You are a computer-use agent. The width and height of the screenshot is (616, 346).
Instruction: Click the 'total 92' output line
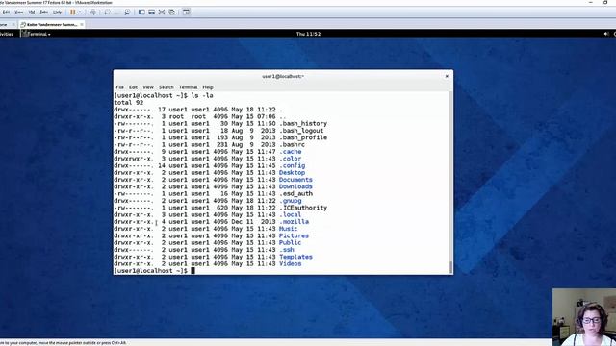129,103
